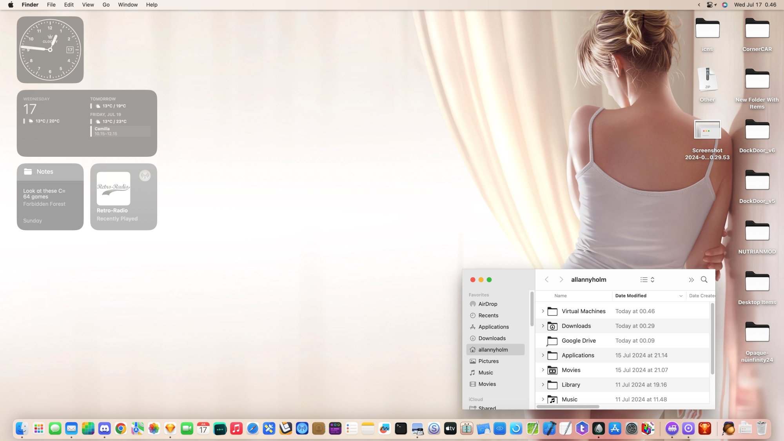Toggle AirDrop in Finder sidebar
This screenshot has width=784, height=441.
pos(487,304)
